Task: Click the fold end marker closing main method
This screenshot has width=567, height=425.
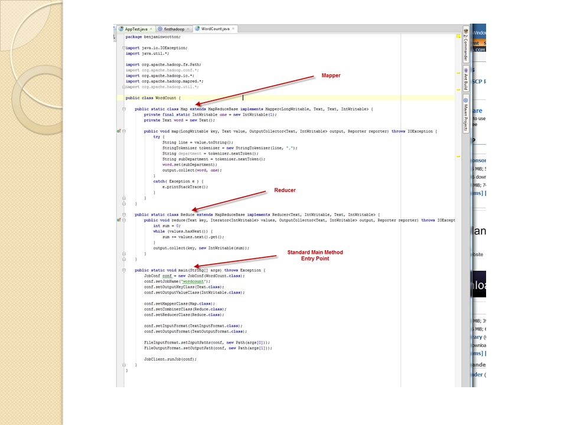Action: pyautogui.click(x=124, y=365)
